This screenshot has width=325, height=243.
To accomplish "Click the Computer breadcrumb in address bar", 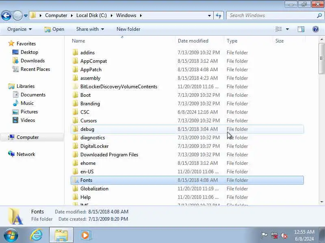I will pyautogui.click(x=56, y=15).
